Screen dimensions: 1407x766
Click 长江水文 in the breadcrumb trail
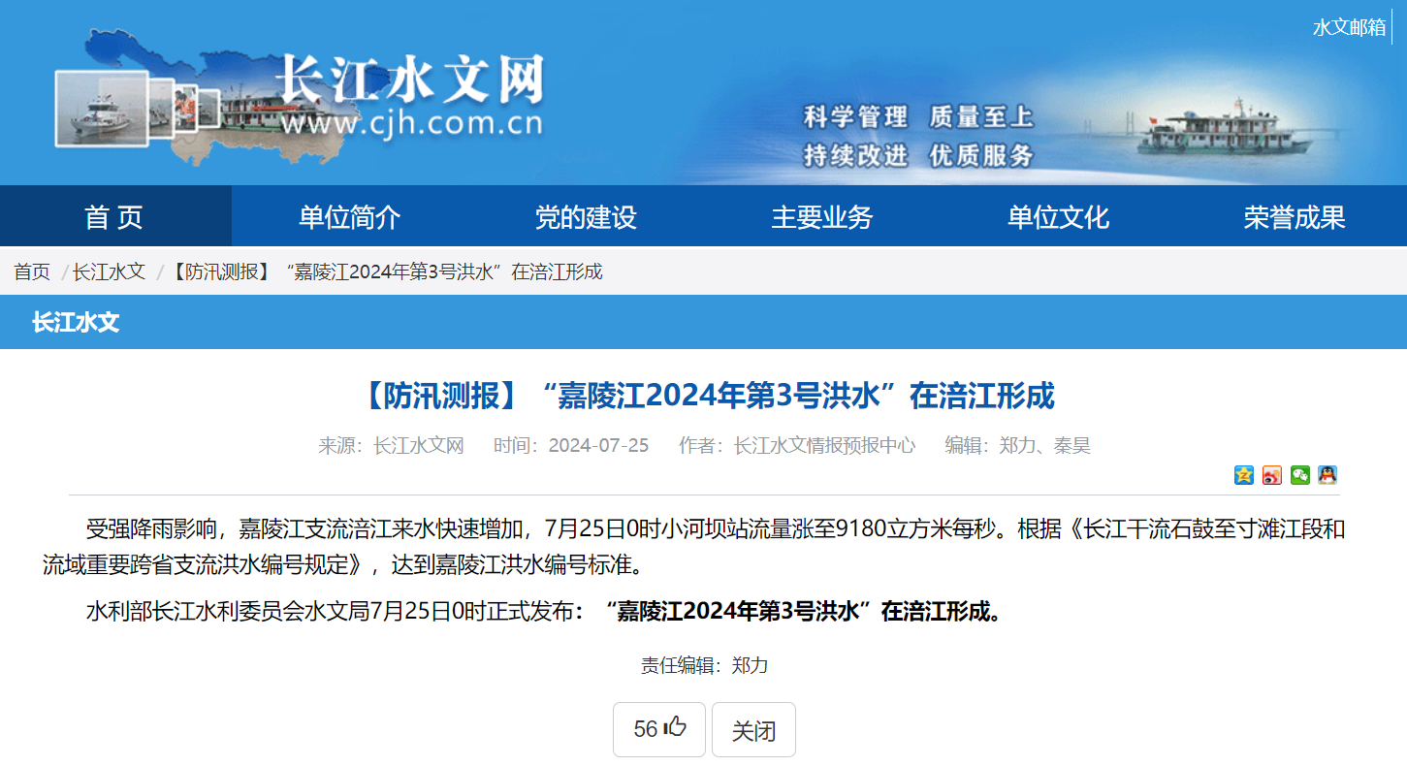tap(109, 271)
